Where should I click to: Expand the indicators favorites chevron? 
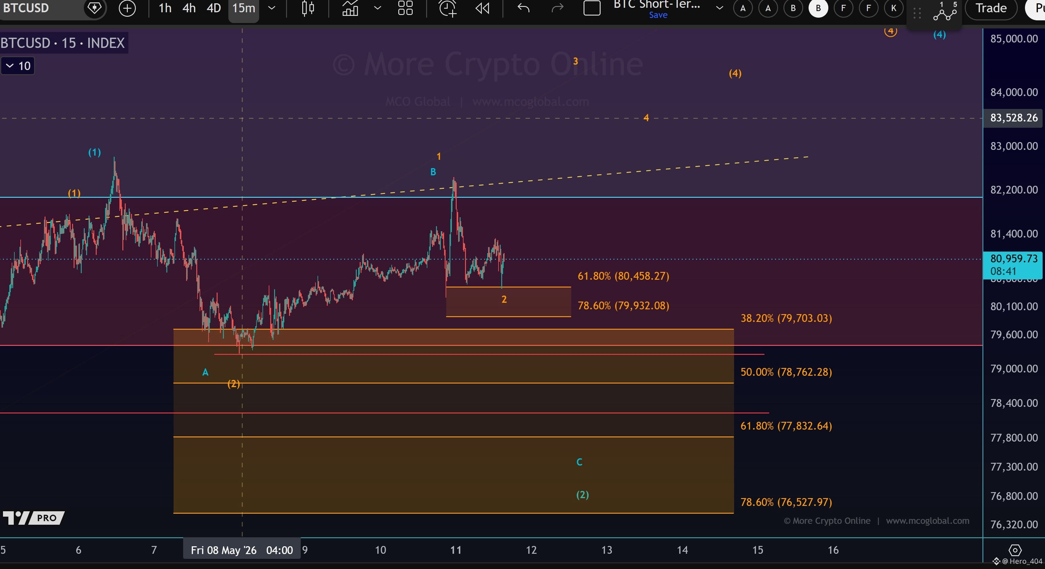click(377, 8)
